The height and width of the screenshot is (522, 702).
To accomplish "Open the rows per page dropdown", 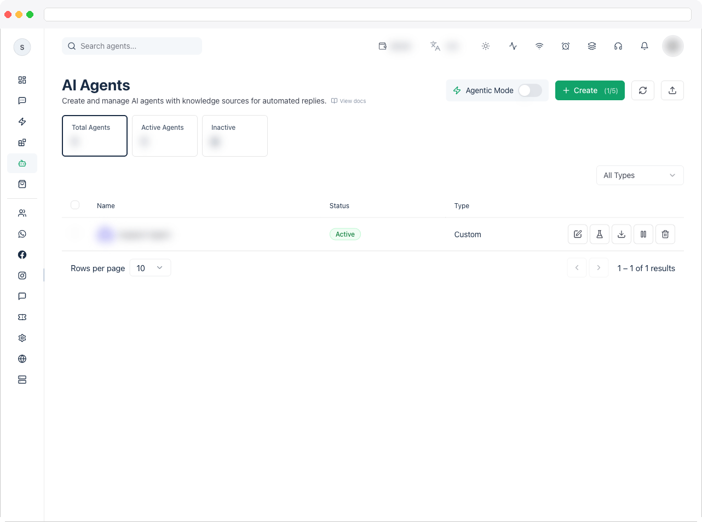I will (150, 268).
